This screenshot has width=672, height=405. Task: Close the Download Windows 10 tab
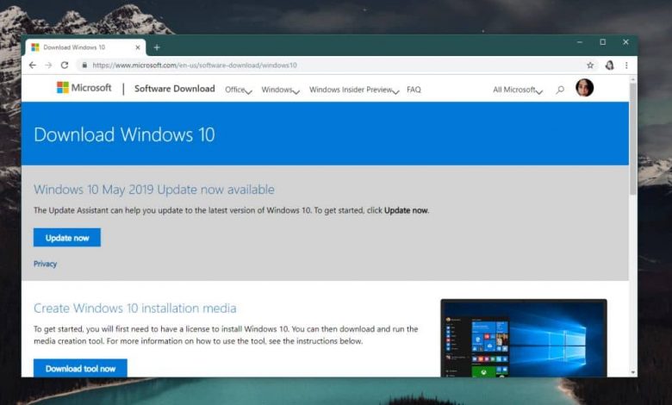point(138,47)
